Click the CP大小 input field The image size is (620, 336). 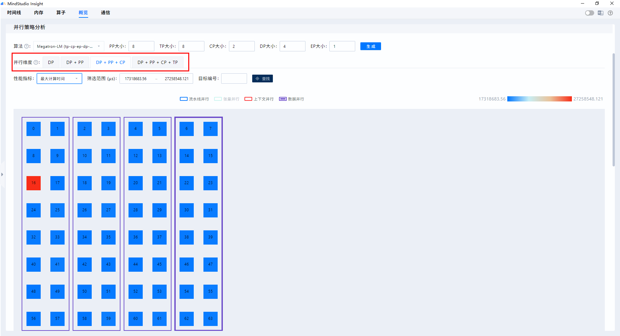[x=242, y=46]
